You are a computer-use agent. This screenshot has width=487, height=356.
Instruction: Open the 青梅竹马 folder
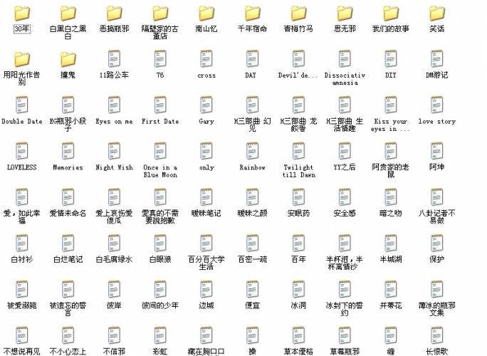coord(299,14)
